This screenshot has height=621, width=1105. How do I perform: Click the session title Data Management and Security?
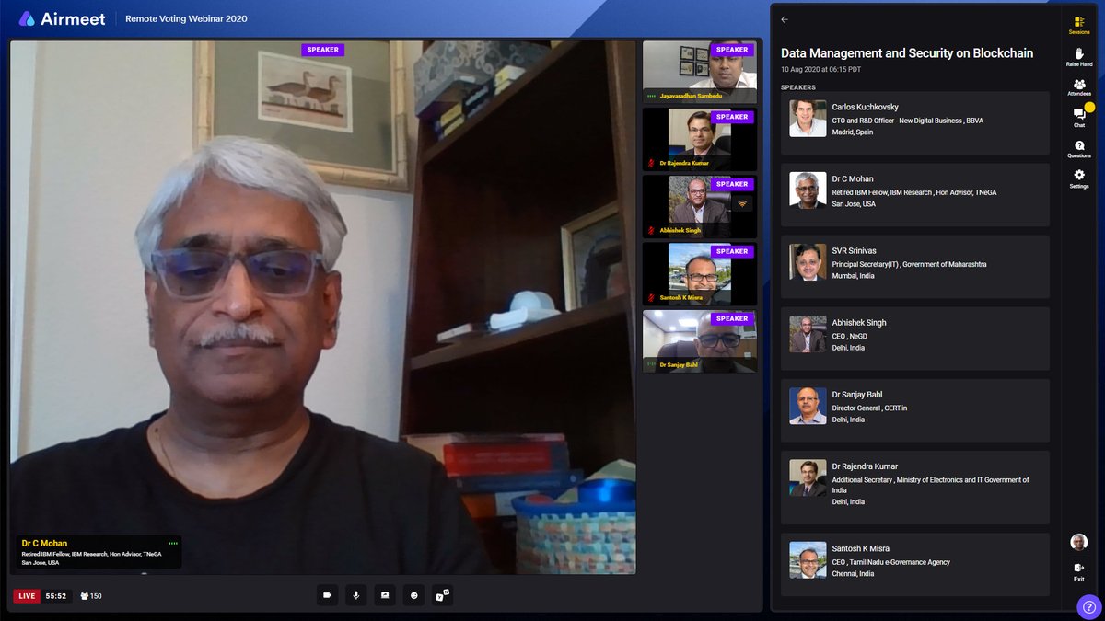point(907,53)
